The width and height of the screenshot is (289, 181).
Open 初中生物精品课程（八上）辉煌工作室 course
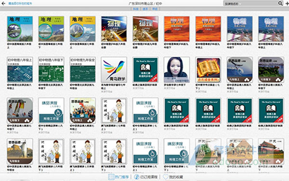(145, 151)
